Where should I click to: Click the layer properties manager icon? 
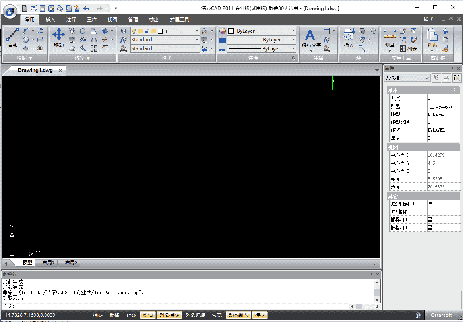point(123,31)
